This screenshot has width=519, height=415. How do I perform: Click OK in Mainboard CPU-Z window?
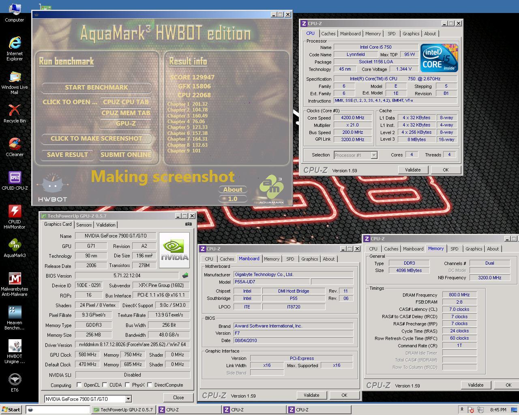(344, 395)
